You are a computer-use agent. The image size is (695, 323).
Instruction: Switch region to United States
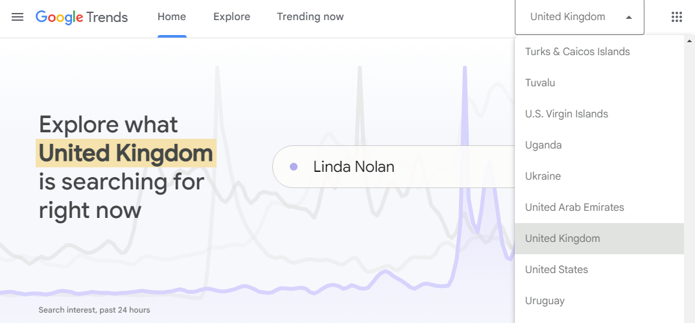pyautogui.click(x=599, y=269)
